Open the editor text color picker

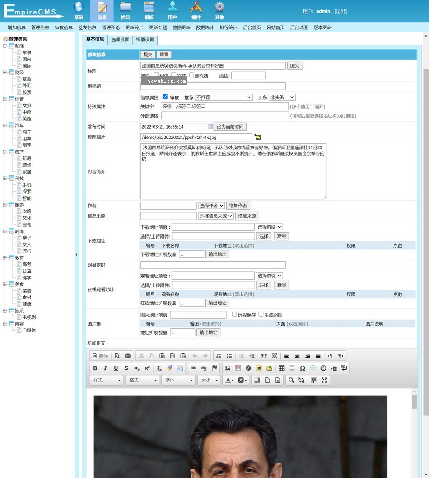(229, 380)
